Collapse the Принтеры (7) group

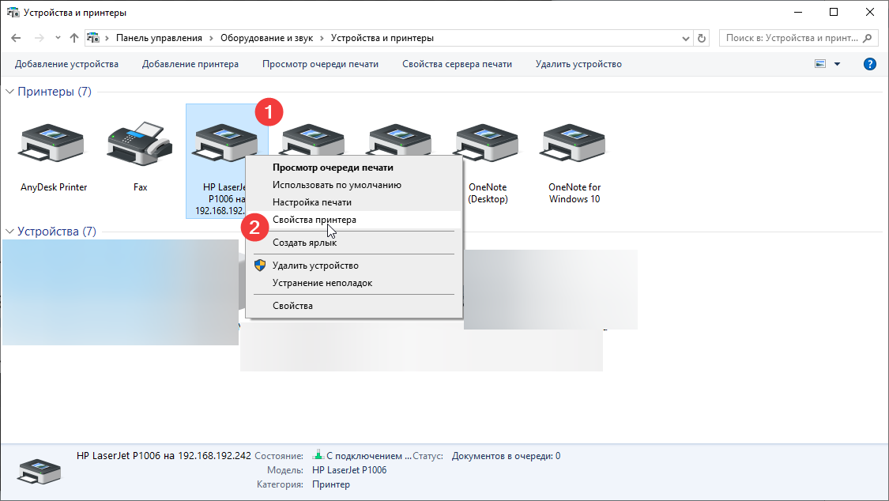click(9, 92)
